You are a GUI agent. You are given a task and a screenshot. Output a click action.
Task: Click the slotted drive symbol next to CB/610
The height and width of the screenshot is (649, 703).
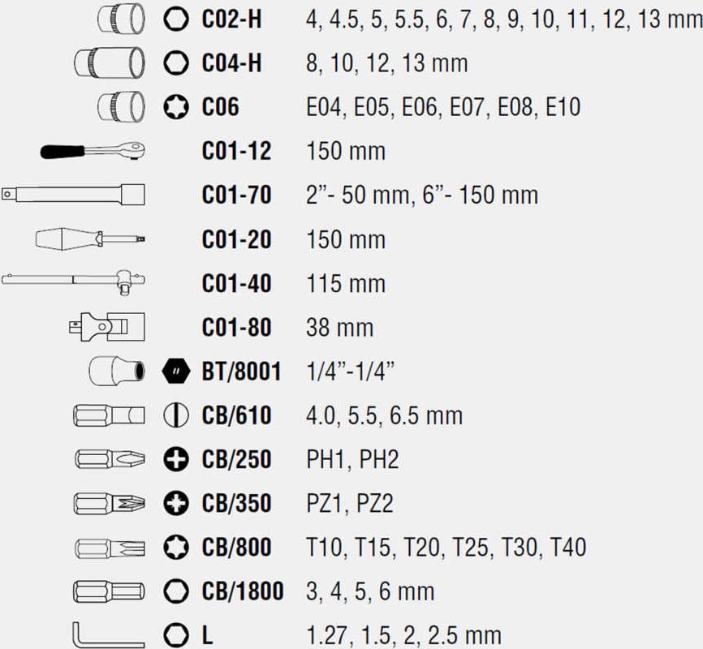tap(172, 416)
